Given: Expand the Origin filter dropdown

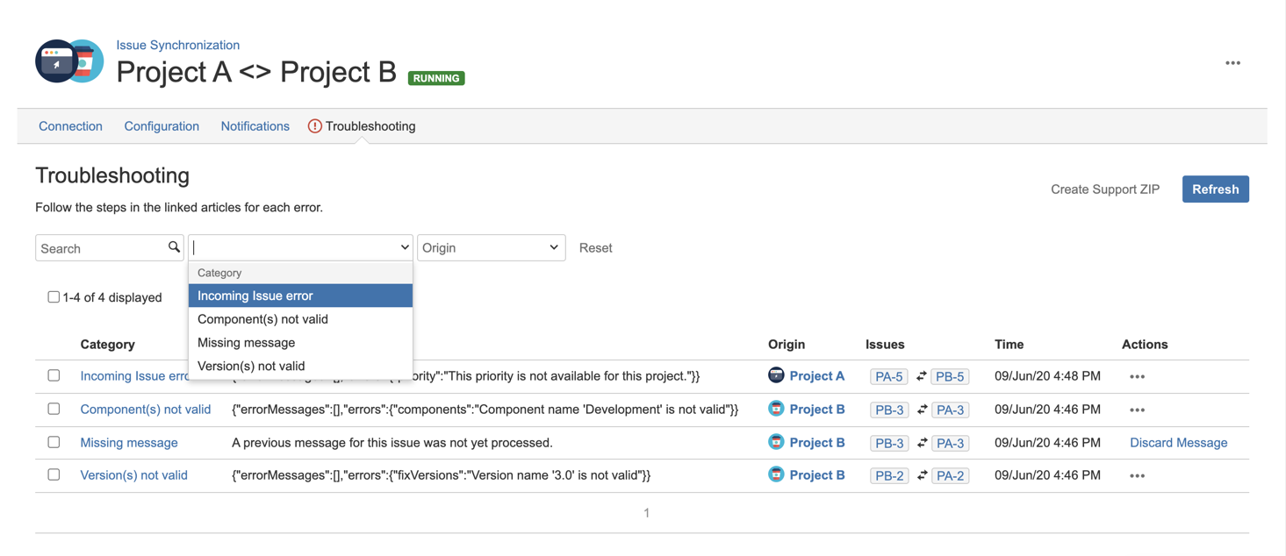Looking at the screenshot, I should (x=491, y=248).
